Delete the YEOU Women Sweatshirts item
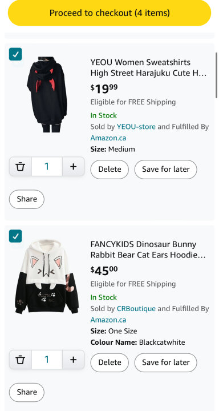Image resolution: width=219 pixels, height=411 pixels. coord(109,170)
